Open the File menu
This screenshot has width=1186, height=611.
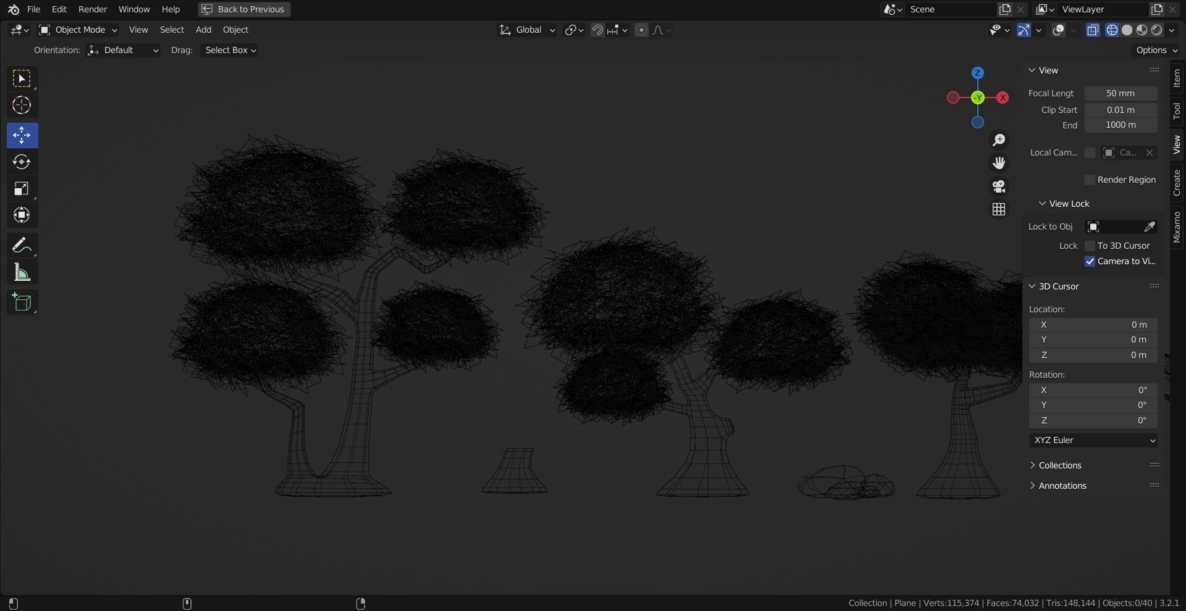34,9
